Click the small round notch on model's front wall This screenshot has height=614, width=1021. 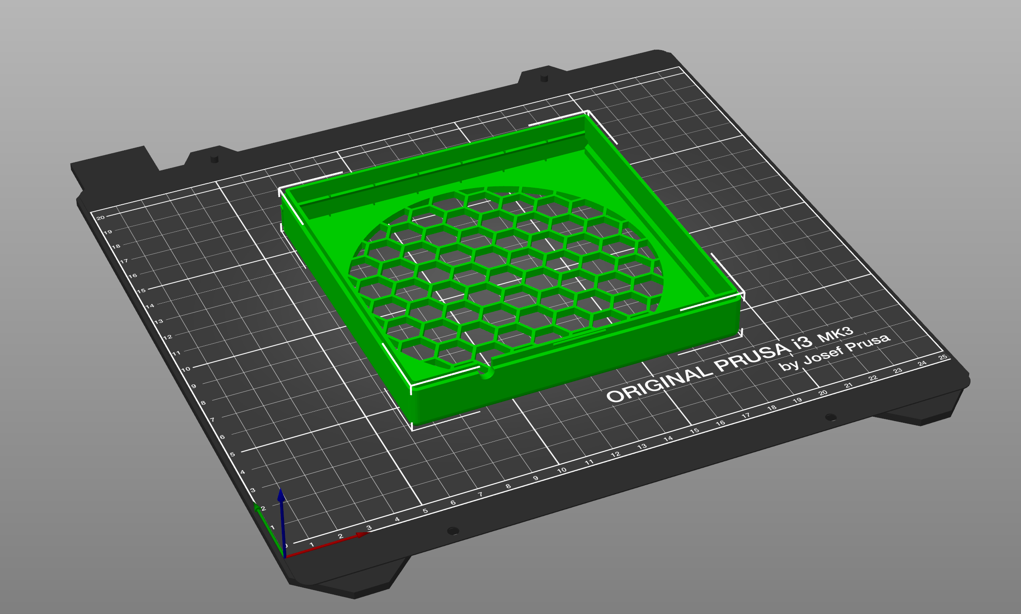click(x=486, y=373)
